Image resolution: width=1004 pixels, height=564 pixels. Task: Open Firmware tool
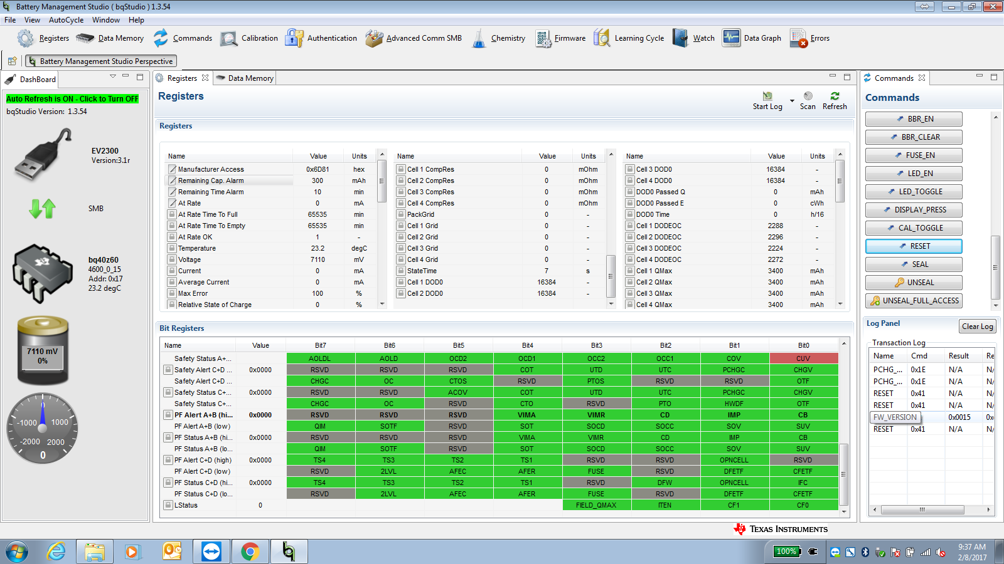[x=543, y=38]
